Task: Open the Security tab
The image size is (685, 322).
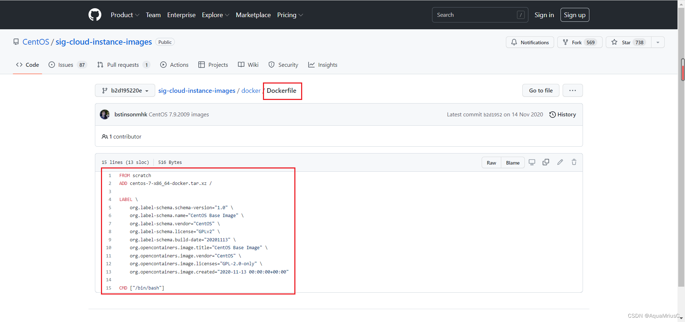Action: pyautogui.click(x=283, y=65)
